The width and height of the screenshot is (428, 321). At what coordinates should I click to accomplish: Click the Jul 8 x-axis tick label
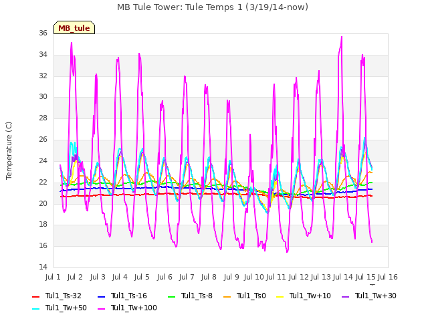[209, 277]
